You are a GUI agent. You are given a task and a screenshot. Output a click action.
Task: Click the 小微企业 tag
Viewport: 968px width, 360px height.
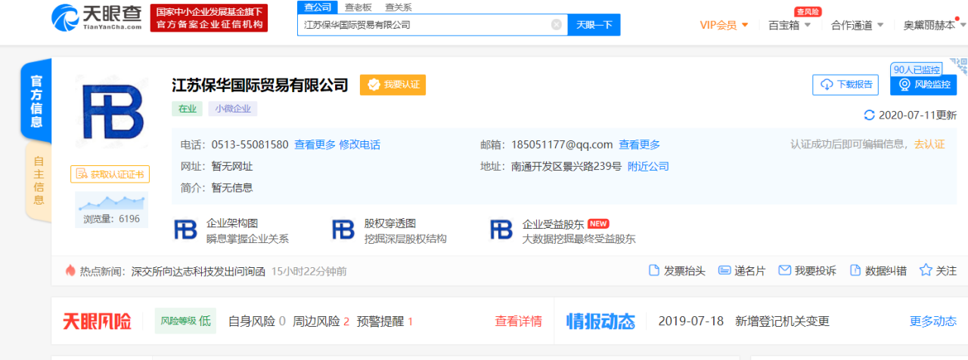click(233, 109)
